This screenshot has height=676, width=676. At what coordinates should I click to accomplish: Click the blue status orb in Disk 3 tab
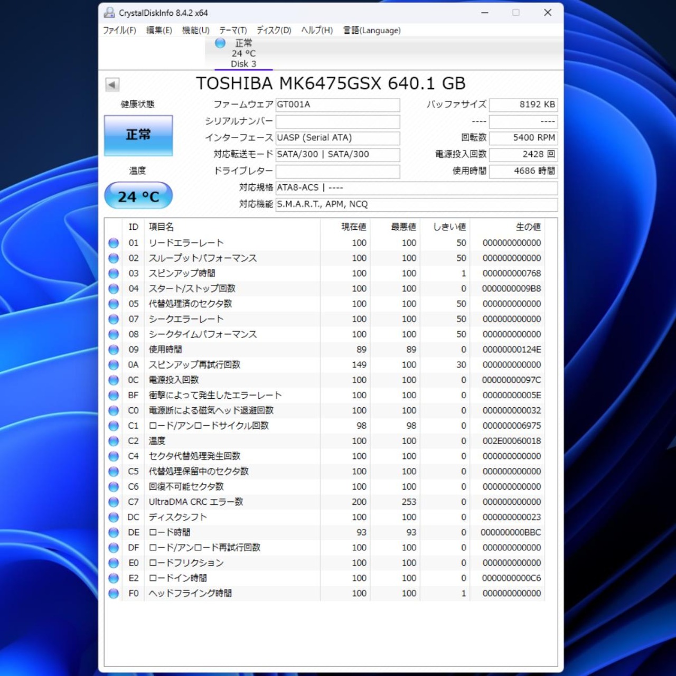point(220,43)
